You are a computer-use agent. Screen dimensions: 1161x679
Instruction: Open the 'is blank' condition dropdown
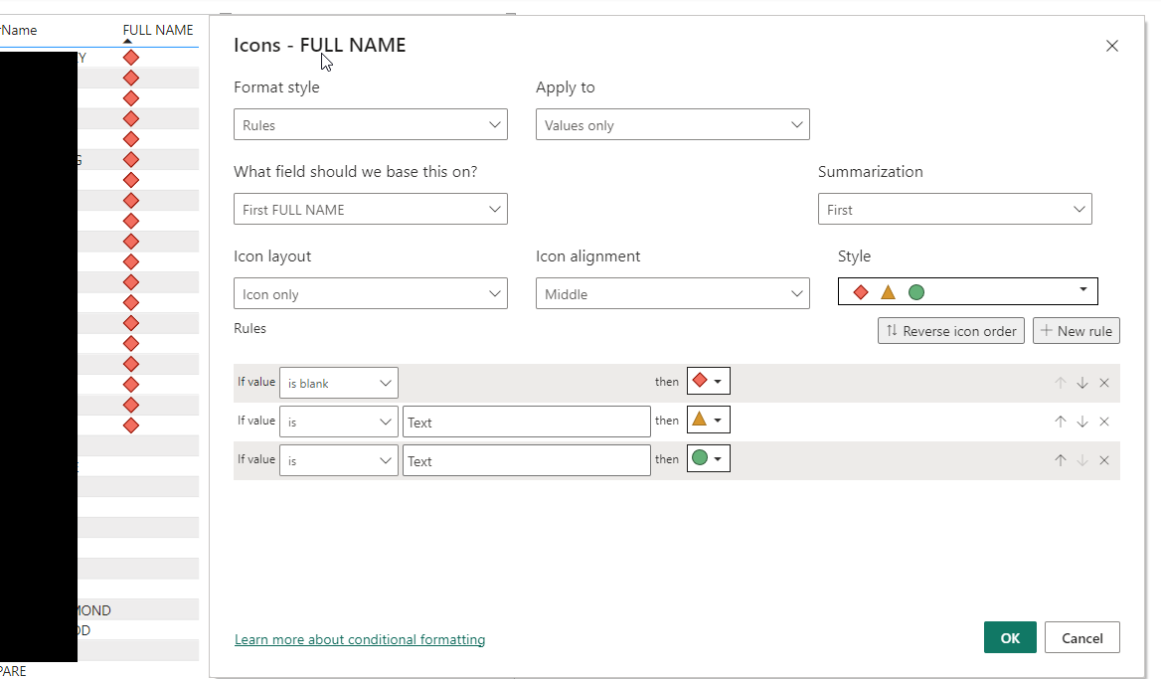coord(338,383)
